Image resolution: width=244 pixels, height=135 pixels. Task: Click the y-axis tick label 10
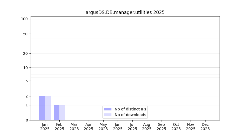click(25, 68)
